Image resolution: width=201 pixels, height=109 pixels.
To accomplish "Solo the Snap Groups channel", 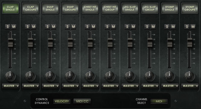I will (67, 27).
